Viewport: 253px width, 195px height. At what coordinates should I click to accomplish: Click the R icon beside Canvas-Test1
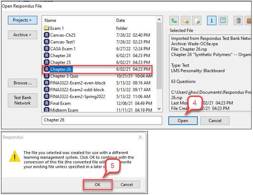click(x=46, y=42)
